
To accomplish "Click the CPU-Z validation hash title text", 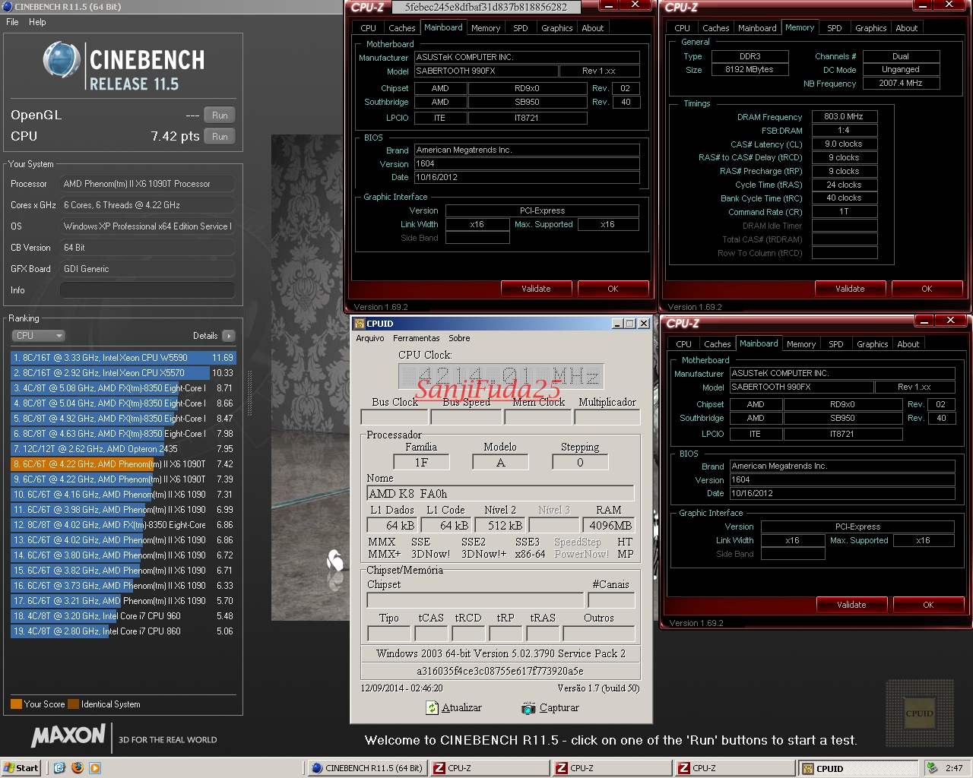I will pyautogui.click(x=486, y=7).
